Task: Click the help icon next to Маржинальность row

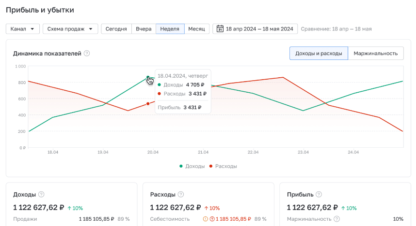Action: 337,219
